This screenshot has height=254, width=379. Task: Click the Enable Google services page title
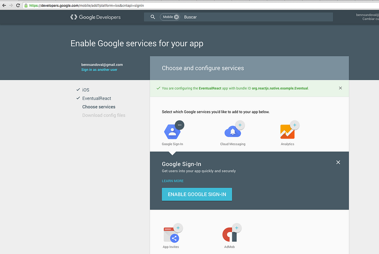[137, 44]
